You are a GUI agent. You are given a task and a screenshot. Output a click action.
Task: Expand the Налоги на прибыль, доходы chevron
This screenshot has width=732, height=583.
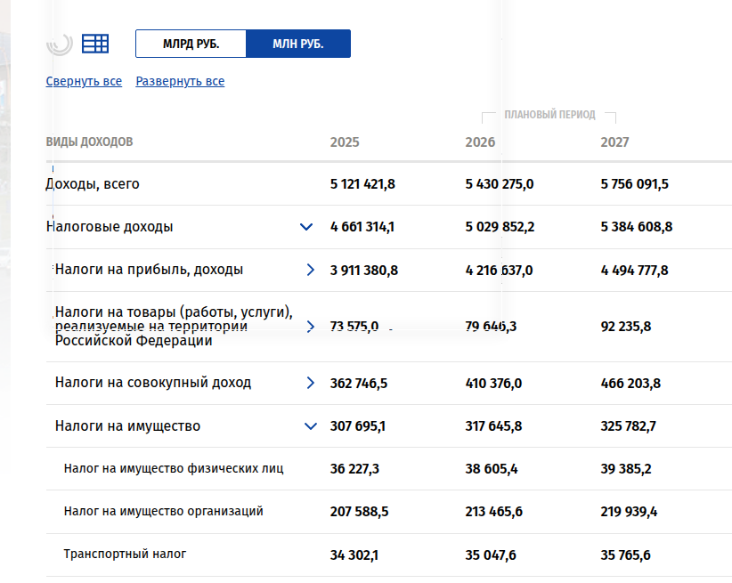coord(311,270)
